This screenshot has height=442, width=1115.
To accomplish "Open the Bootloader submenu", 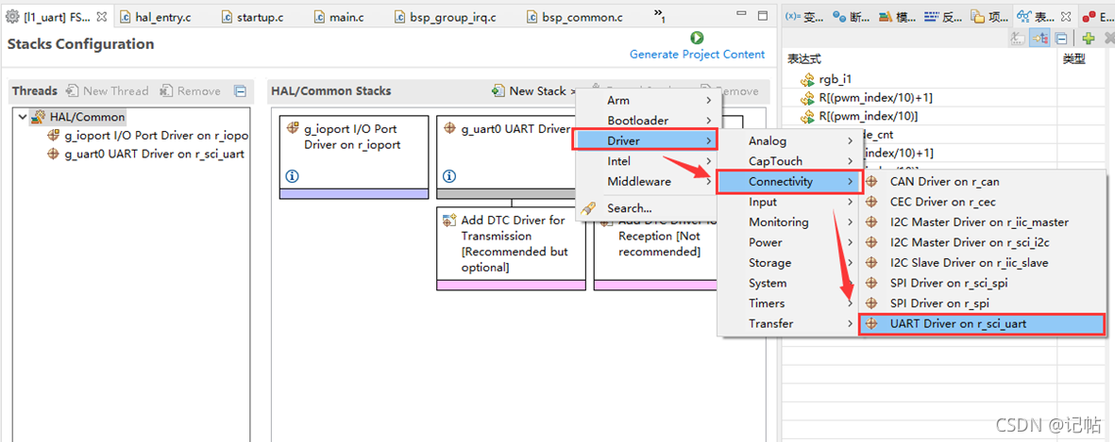I will [x=649, y=121].
